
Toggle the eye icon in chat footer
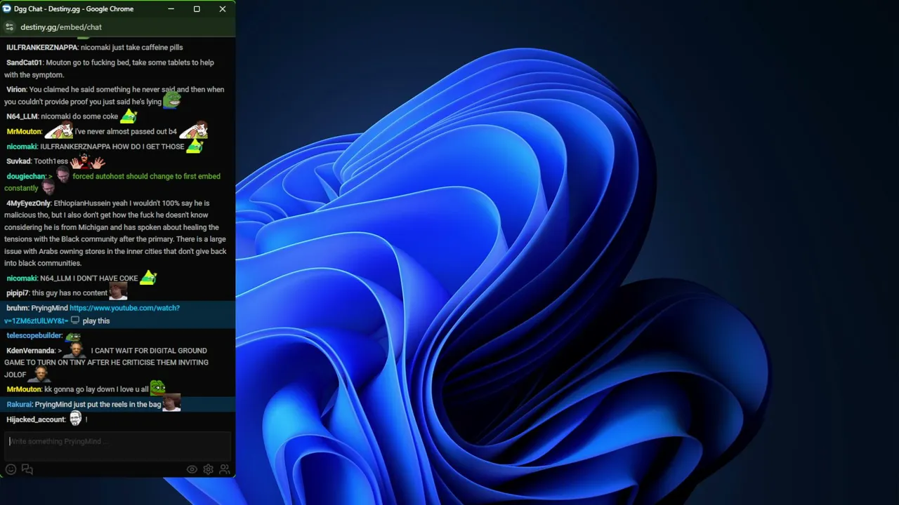(x=192, y=469)
